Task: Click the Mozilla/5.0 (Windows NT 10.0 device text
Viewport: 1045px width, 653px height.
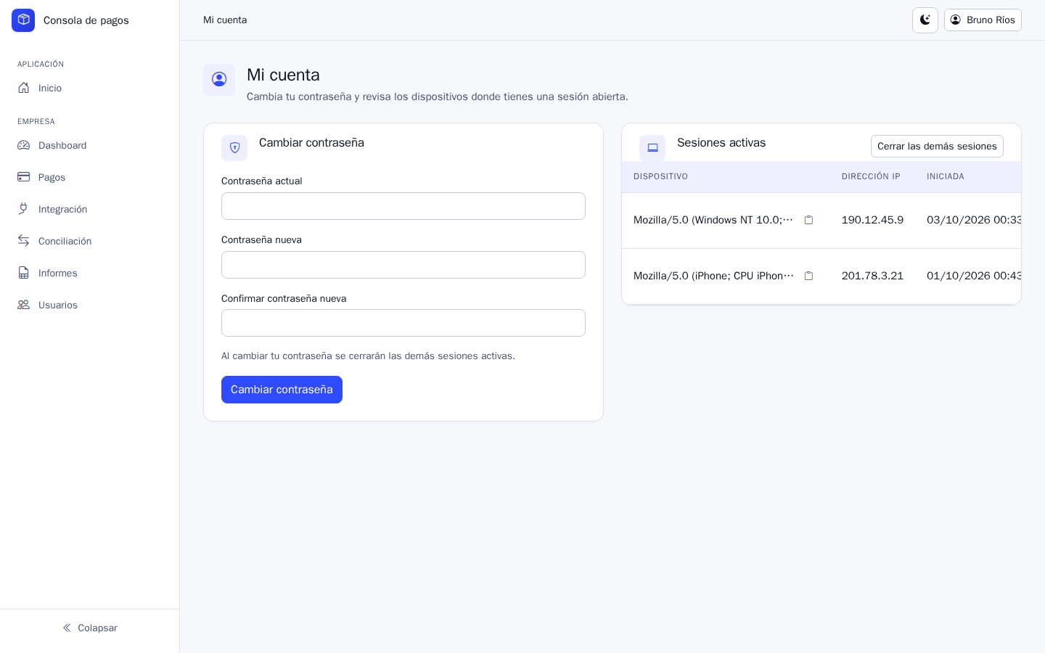Action: click(713, 220)
